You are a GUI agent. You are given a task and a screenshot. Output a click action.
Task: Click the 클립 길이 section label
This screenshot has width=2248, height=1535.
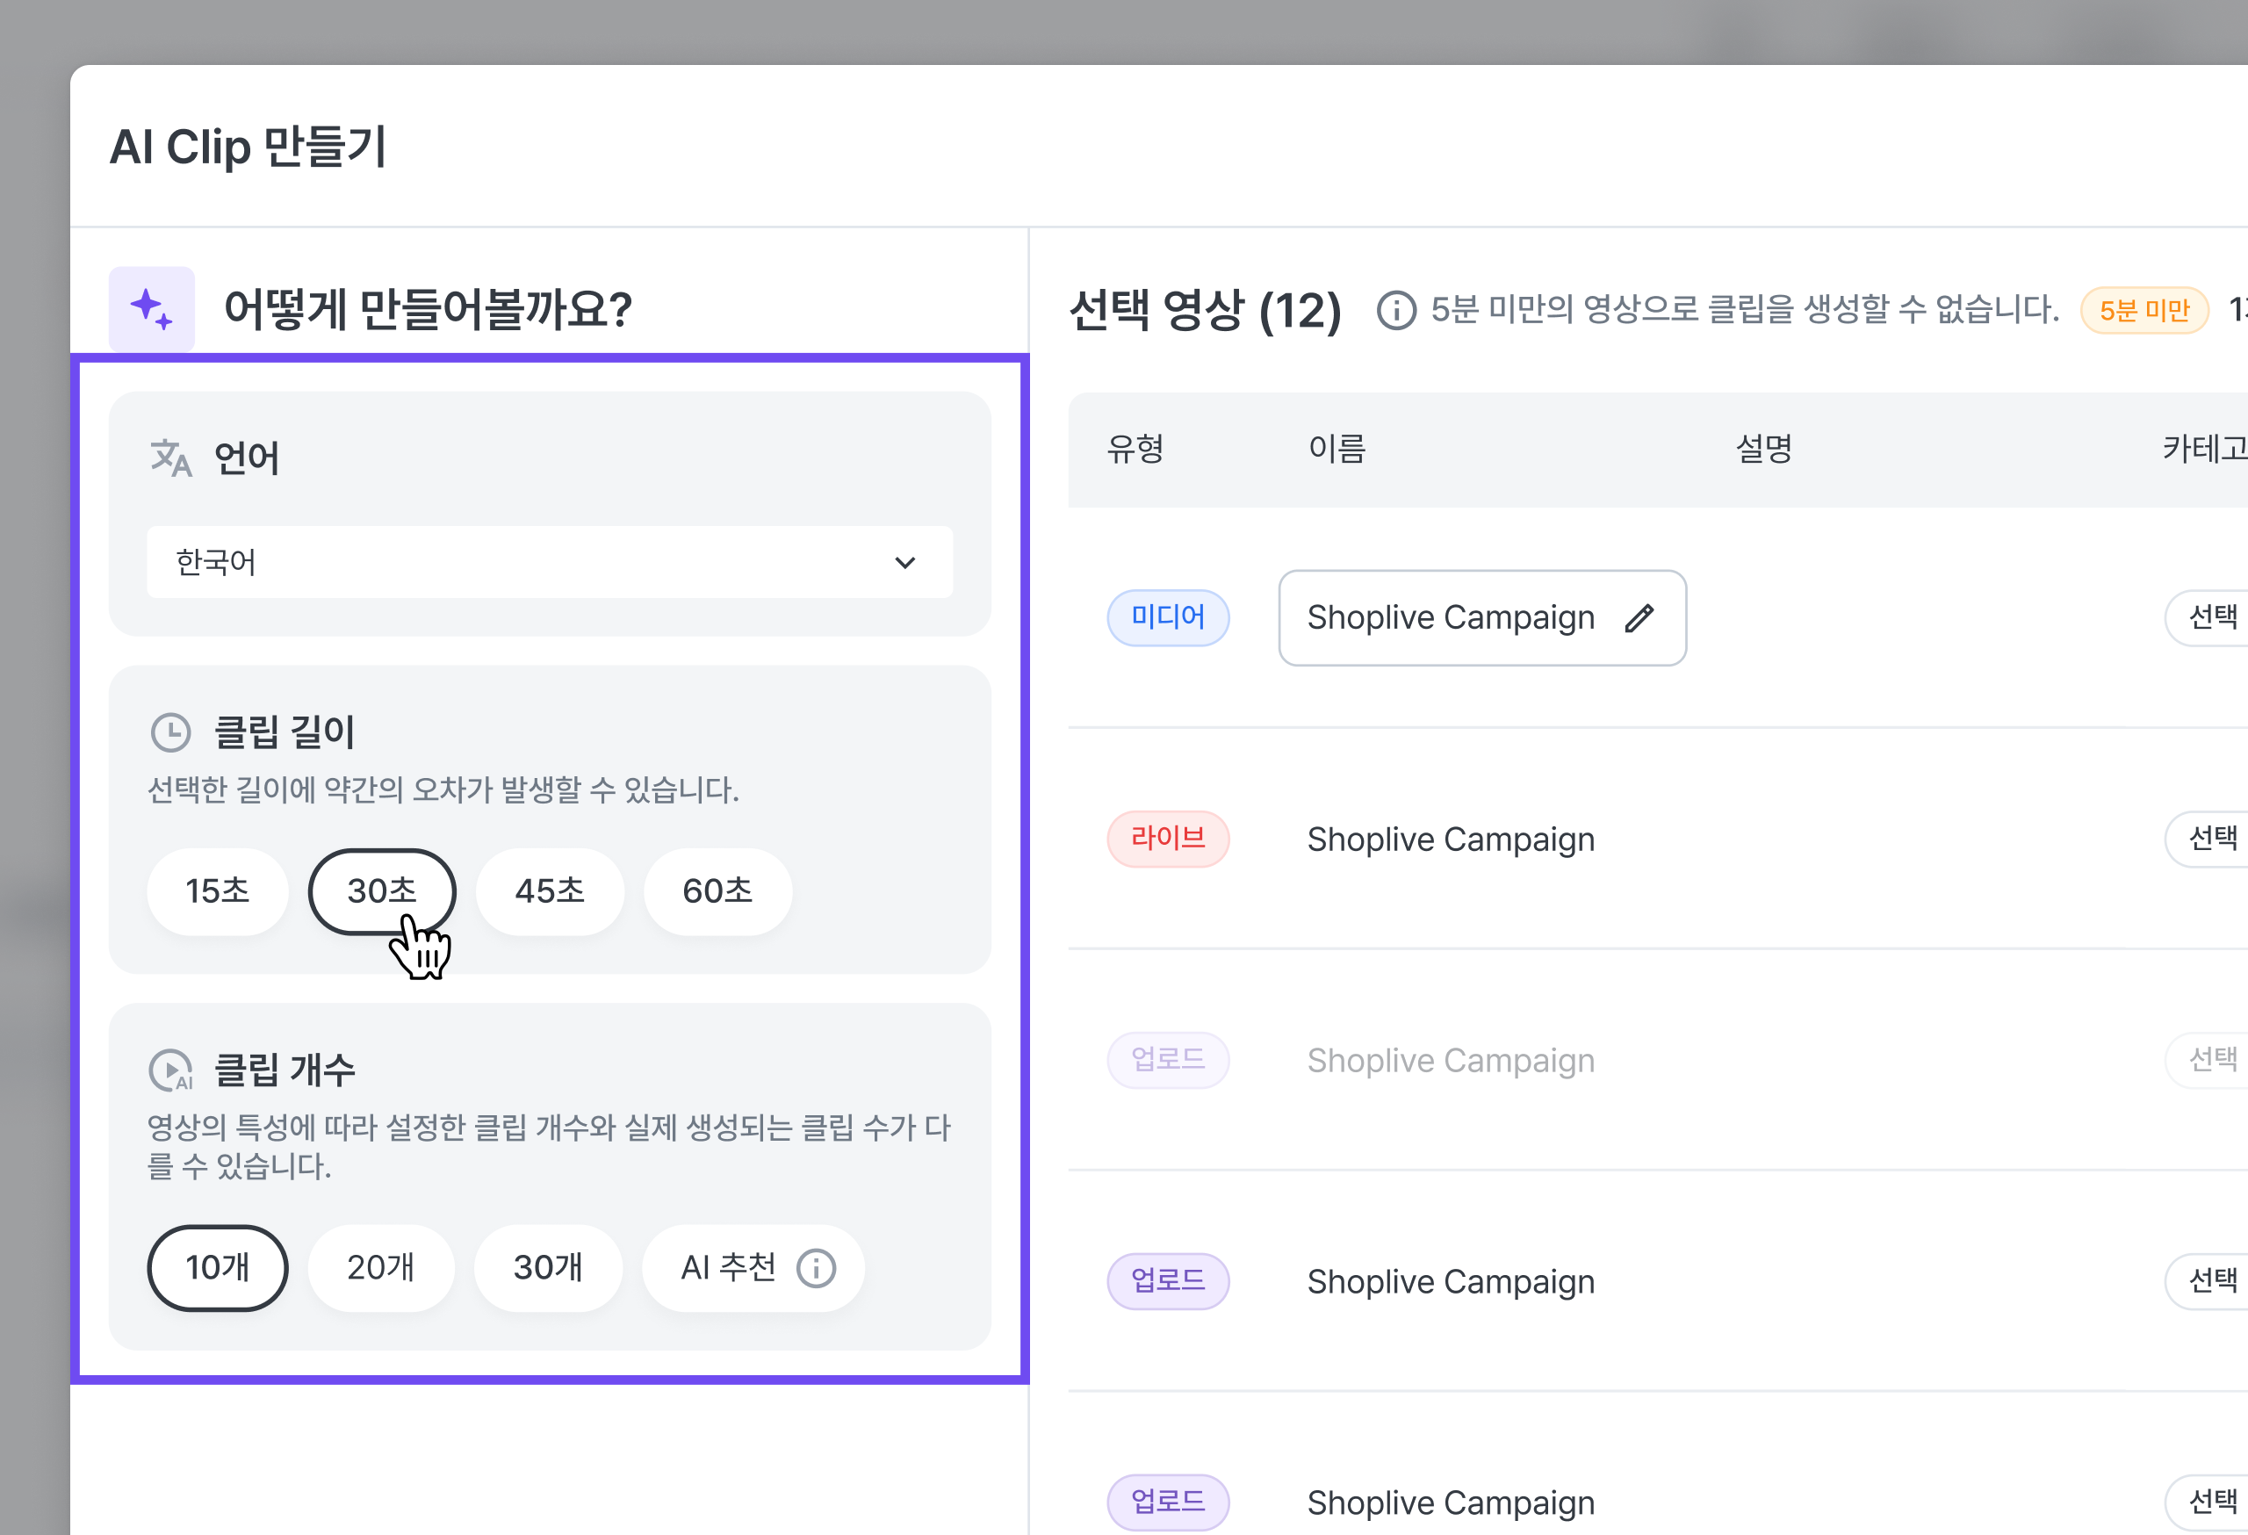click(284, 732)
